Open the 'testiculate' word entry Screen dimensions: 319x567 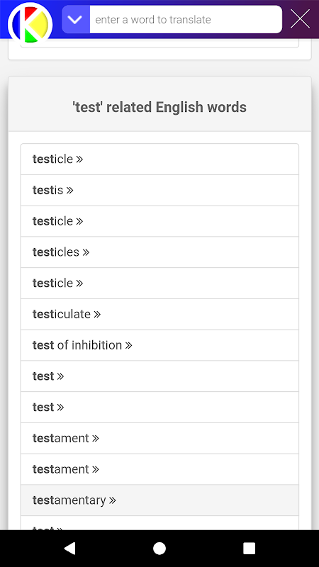pyautogui.click(x=159, y=314)
